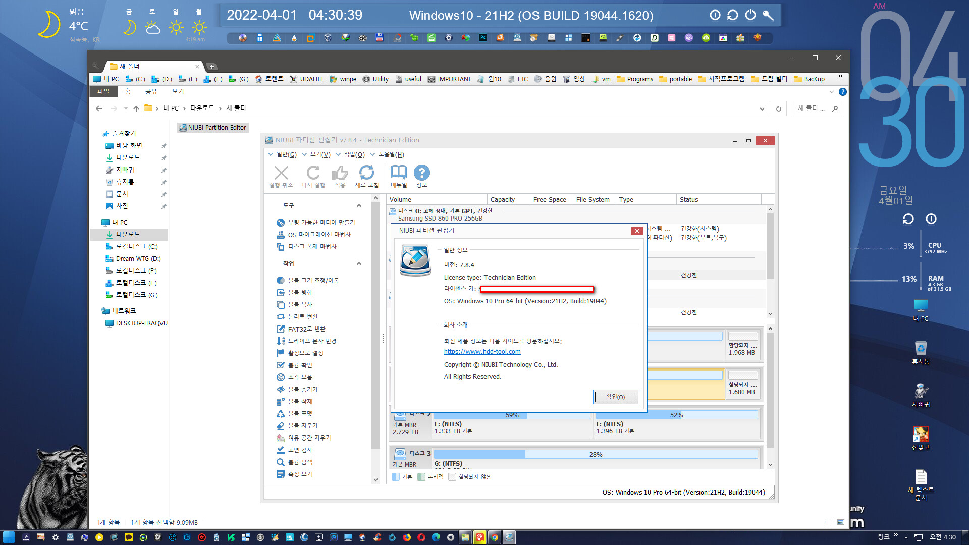Open 바탕 화면 in quick access
The image size is (969, 545).
pos(124,145)
